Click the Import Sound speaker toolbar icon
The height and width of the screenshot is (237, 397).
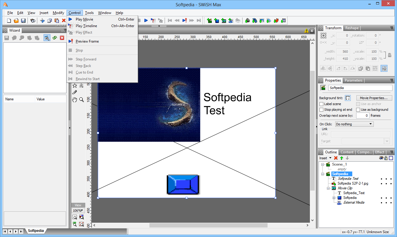(247, 21)
